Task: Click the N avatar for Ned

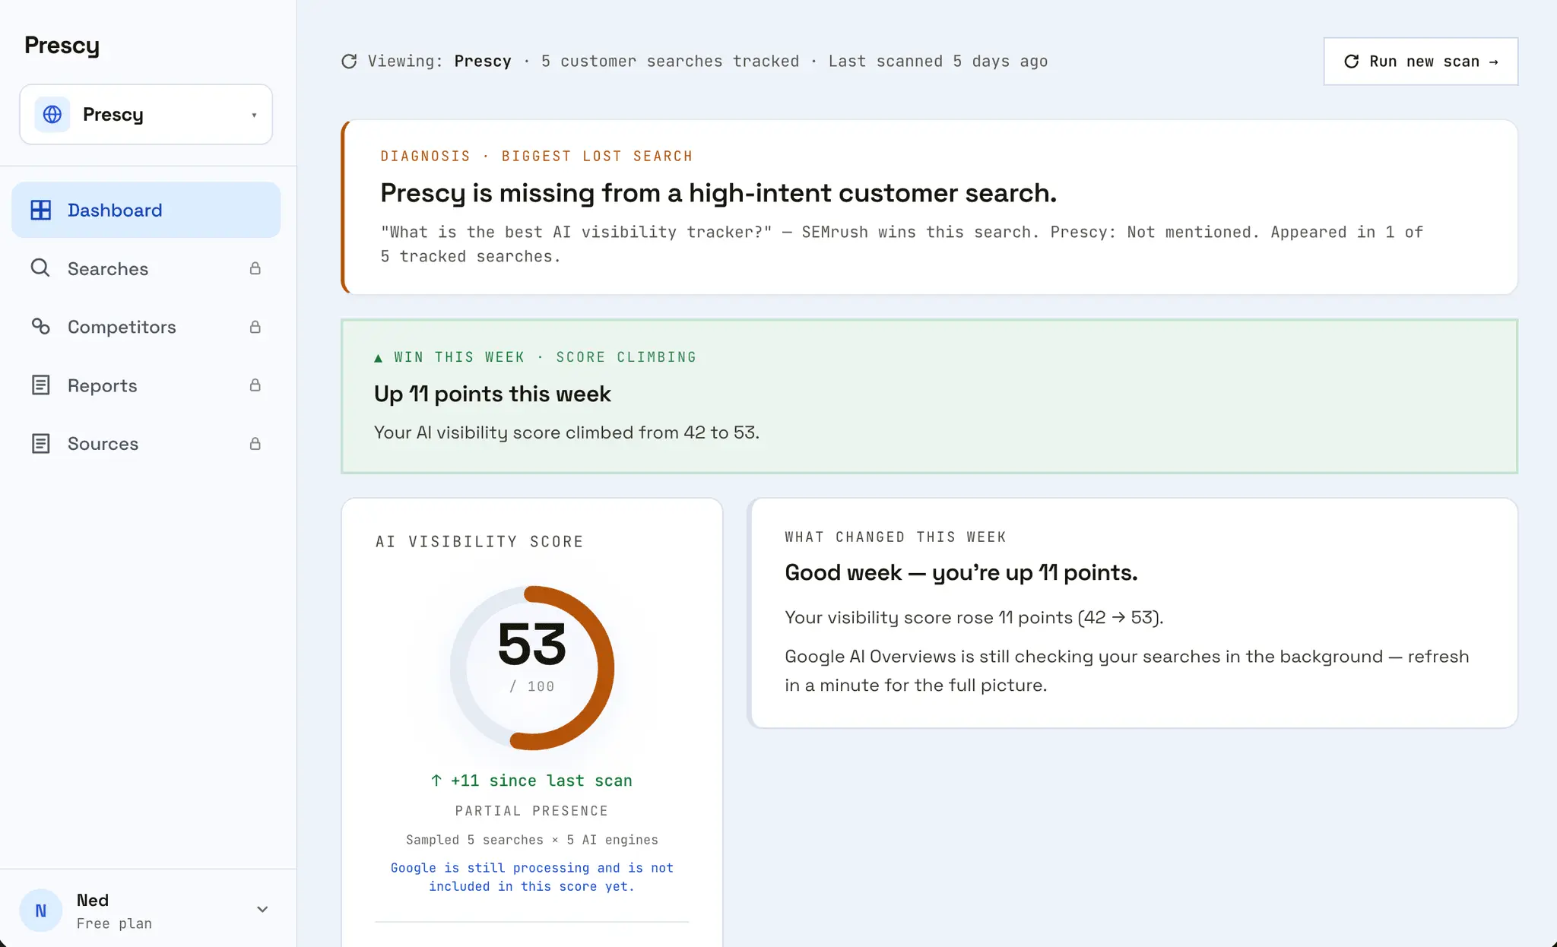Action: pos(41,911)
